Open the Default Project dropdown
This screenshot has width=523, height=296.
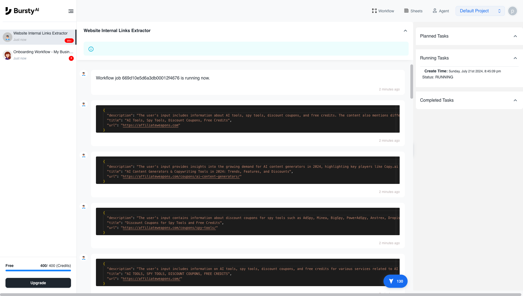pos(480,11)
